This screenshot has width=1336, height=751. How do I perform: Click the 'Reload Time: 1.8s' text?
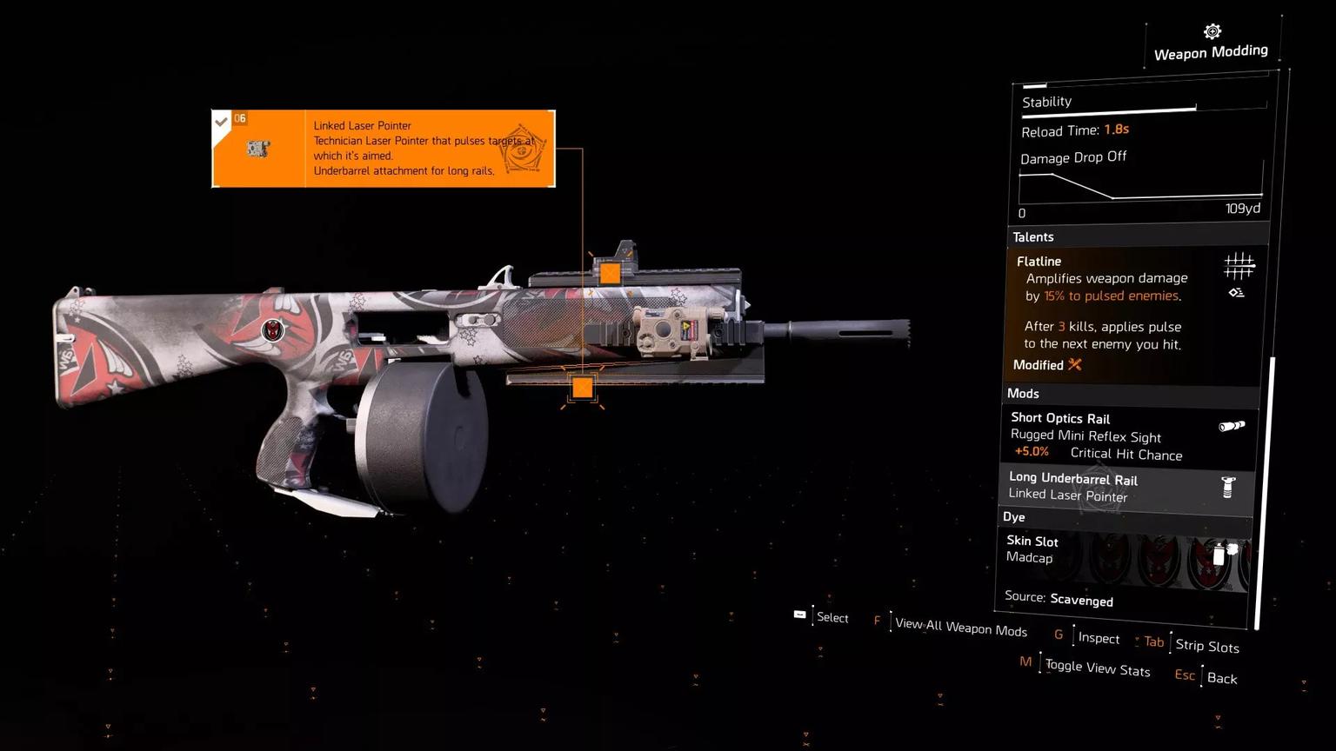(x=1075, y=130)
